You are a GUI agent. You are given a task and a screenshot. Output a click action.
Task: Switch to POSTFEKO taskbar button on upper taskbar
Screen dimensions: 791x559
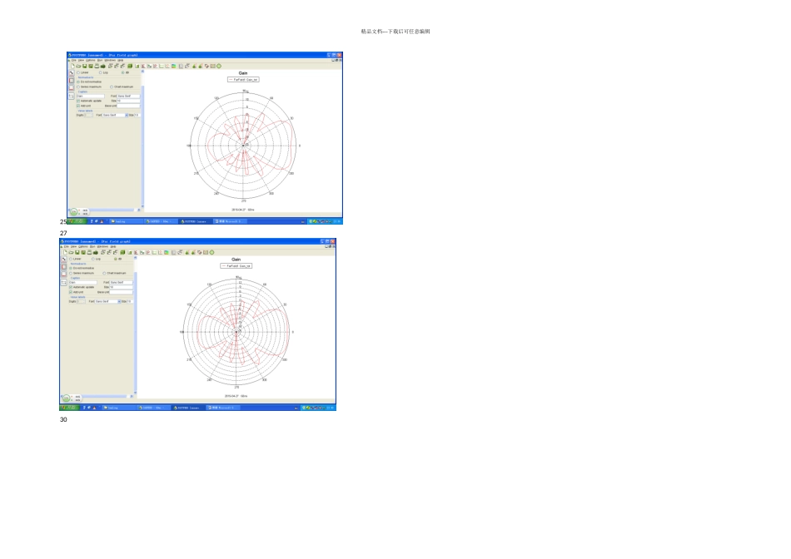click(x=196, y=221)
